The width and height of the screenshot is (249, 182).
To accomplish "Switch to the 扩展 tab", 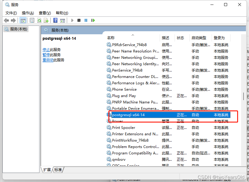I will point(47,170).
